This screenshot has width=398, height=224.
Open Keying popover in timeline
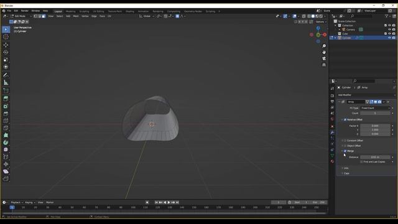tap(30, 202)
